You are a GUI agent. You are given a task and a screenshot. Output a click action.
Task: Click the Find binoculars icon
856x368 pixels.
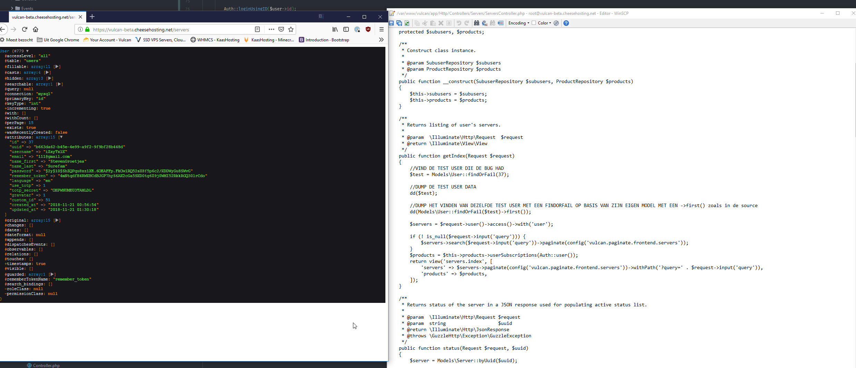(476, 23)
